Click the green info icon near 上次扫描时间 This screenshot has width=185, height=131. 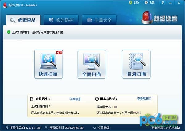pyautogui.click(x=9, y=32)
